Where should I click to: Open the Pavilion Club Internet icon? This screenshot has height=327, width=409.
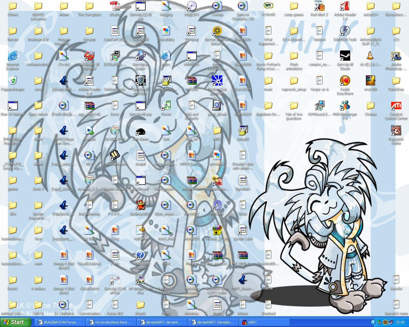click(x=217, y=81)
